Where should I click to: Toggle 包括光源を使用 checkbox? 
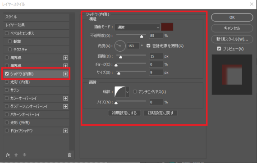(x=148, y=46)
